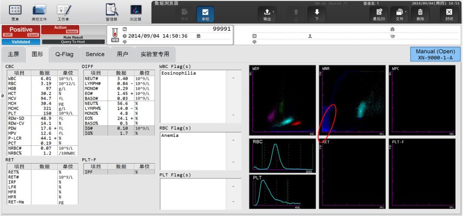The width and height of the screenshot is (463, 216).
Task: Open the empty PLT-F scattergram
Action: tap(422, 174)
